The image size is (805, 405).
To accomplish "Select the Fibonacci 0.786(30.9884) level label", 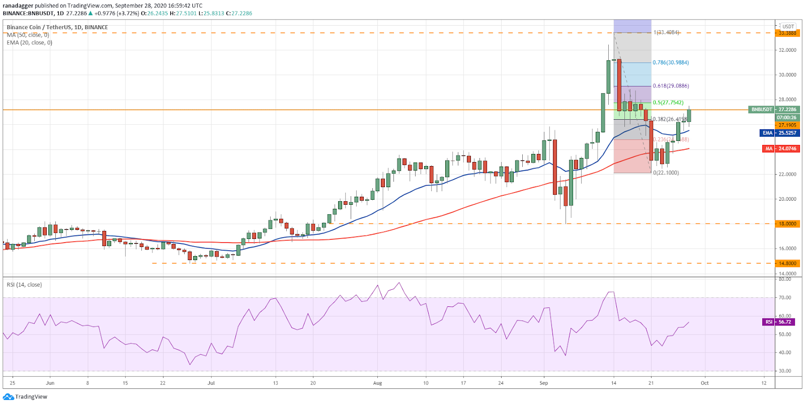I will 671,62.
